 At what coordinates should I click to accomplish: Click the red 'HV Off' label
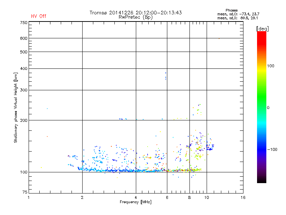tap(39, 16)
